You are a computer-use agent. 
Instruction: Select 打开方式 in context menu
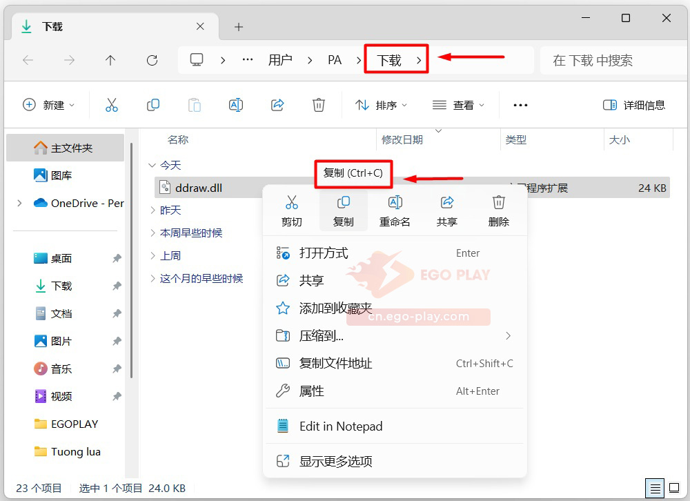click(x=395, y=253)
